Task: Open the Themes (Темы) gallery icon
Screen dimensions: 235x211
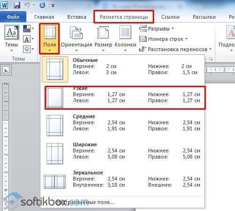Action: point(12,32)
